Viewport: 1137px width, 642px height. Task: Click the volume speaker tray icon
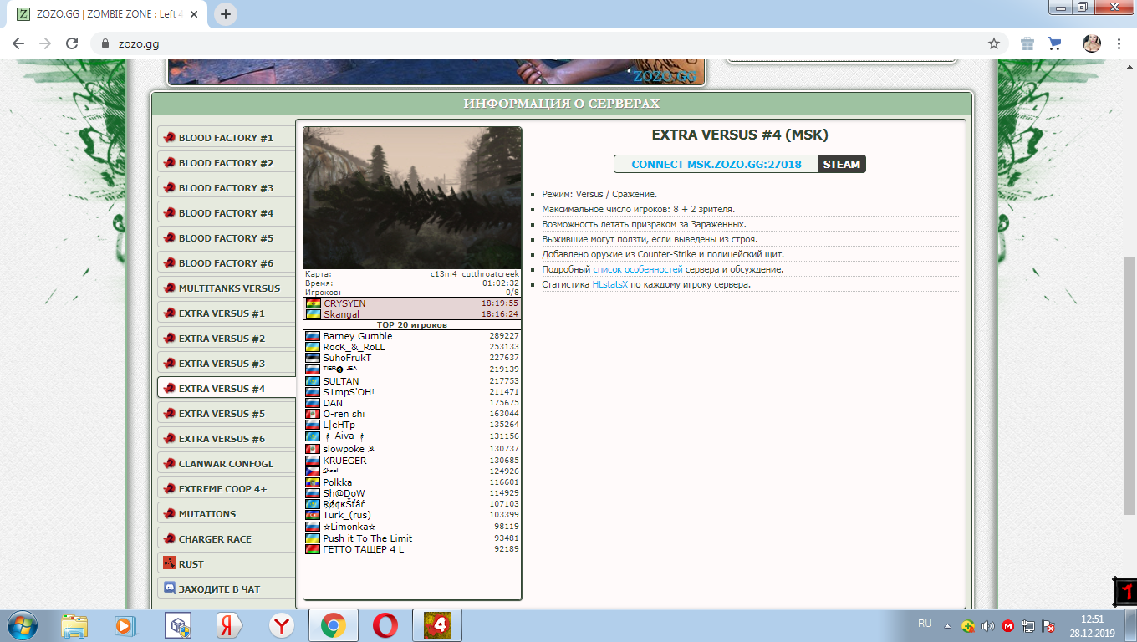pos(987,625)
